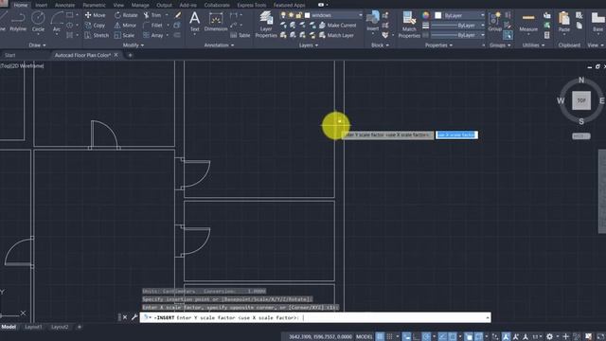Screen dimensions: 606x341
Task: Toggle polar tracking in status bar
Action: coord(426,337)
